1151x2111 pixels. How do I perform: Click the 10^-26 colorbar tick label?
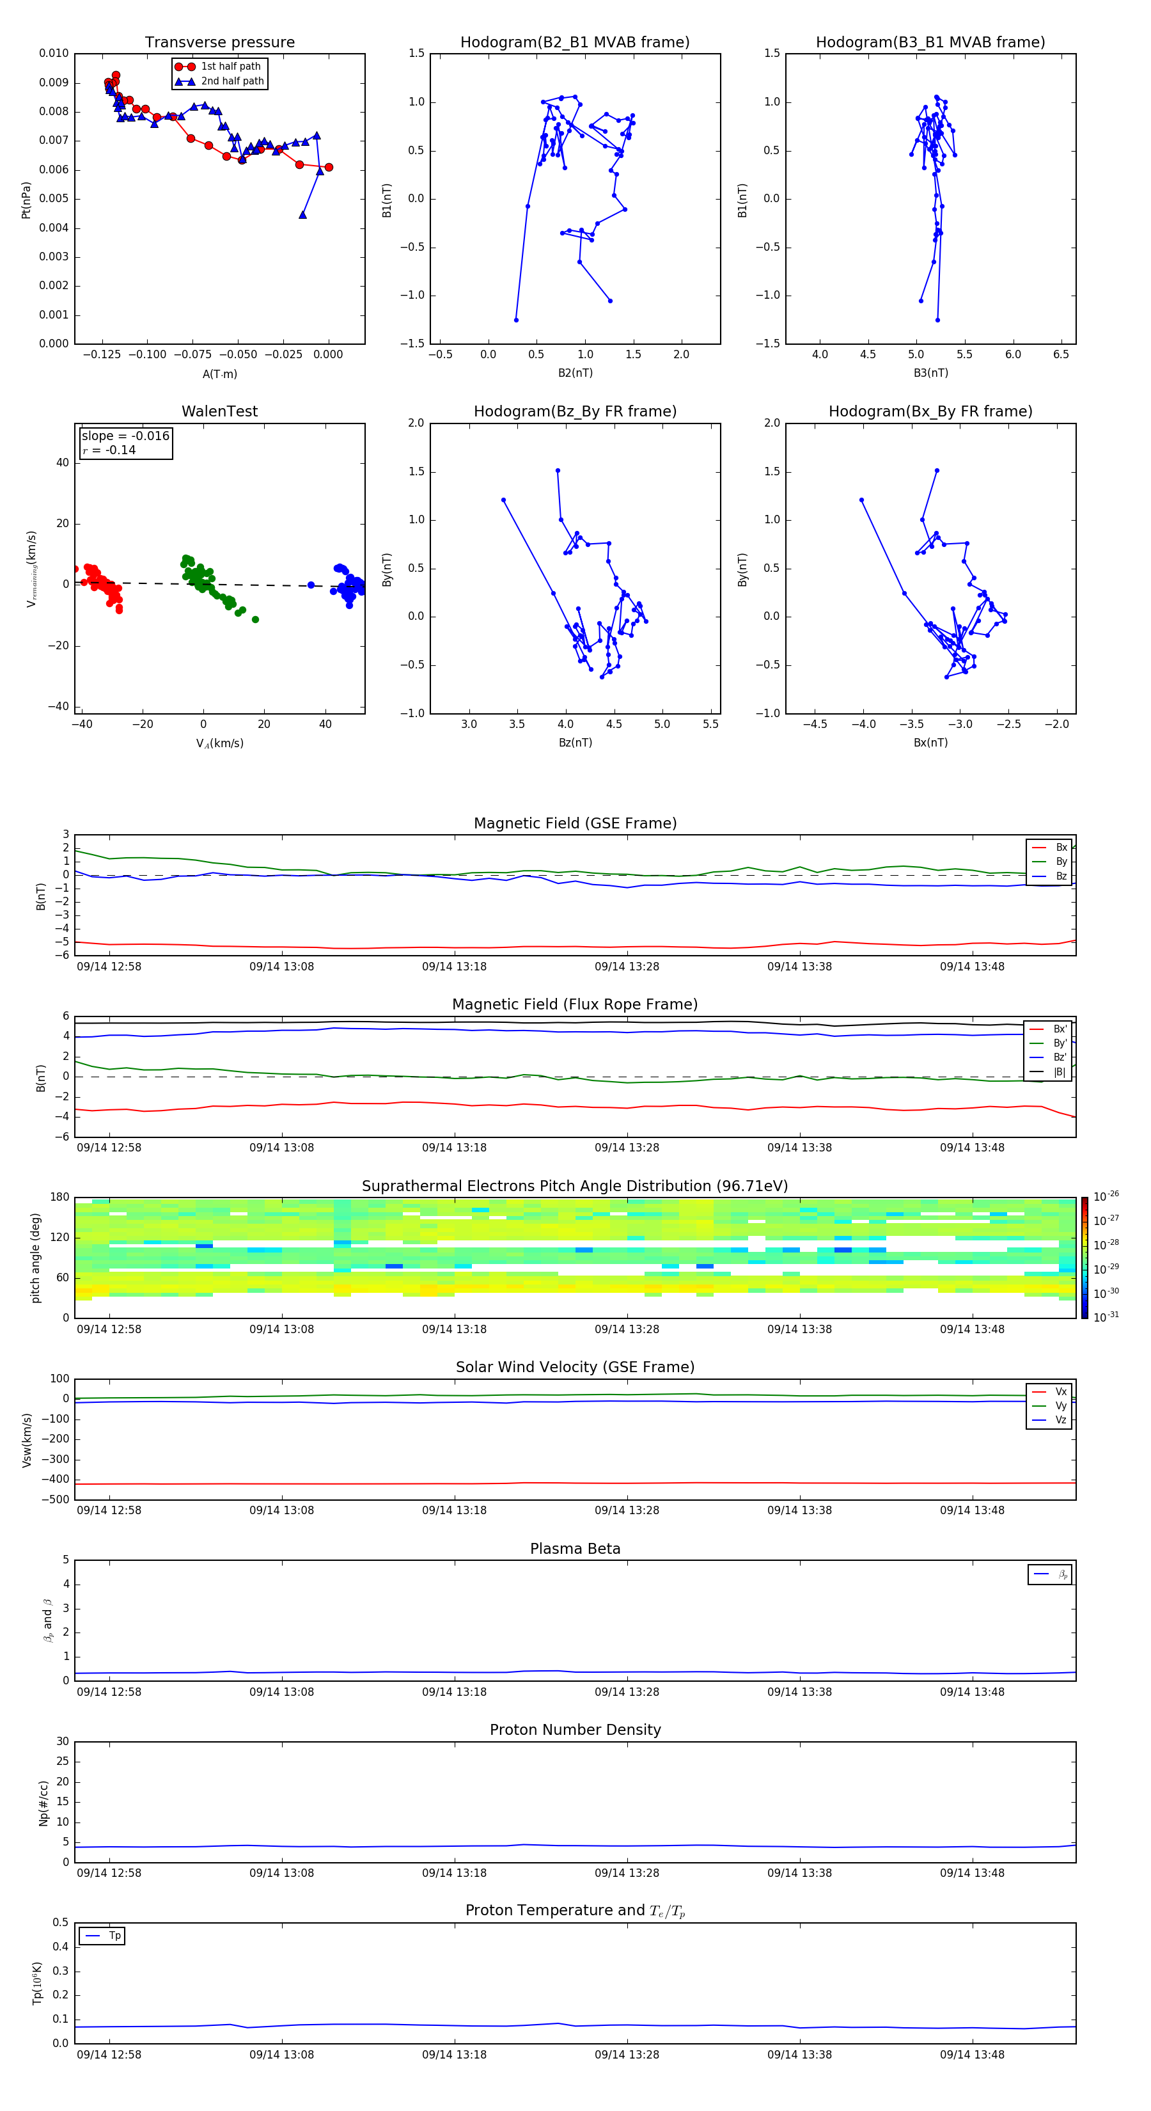click(1106, 1196)
